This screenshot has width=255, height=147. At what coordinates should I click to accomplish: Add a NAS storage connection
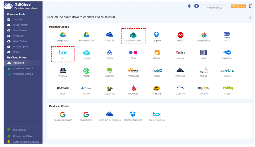(204, 52)
